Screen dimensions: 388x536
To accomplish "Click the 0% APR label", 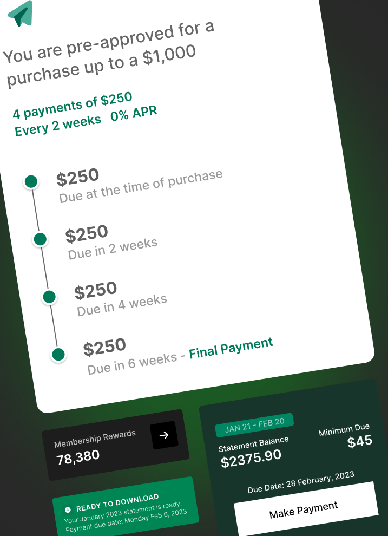I will click(134, 113).
